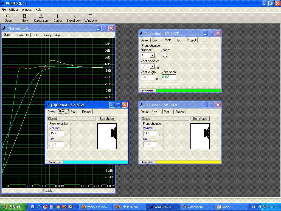Select the Driver tab in Vented window

tap(145, 40)
